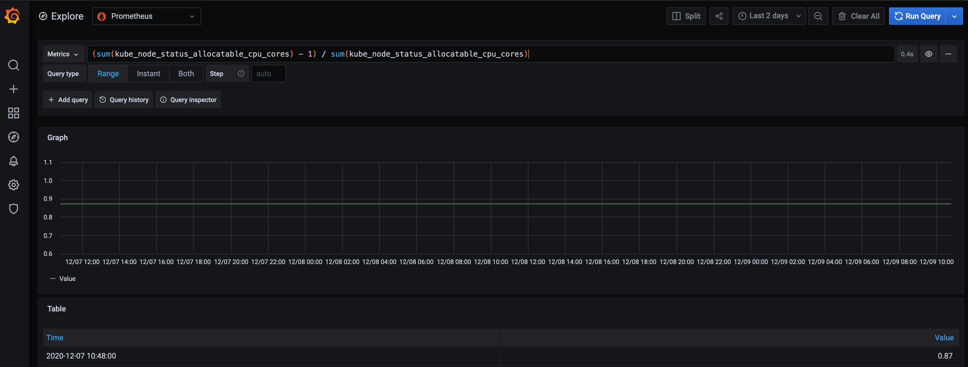Switch query type to Both
Viewport: 968px width, 367px height.
click(186, 73)
